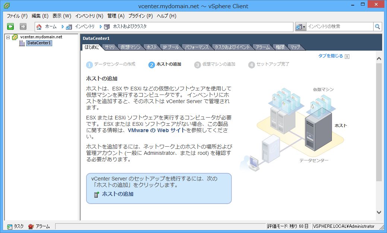Click the タブを閉じる link
Image resolution: width=387 pixels, height=233 pixels.
coord(330,56)
